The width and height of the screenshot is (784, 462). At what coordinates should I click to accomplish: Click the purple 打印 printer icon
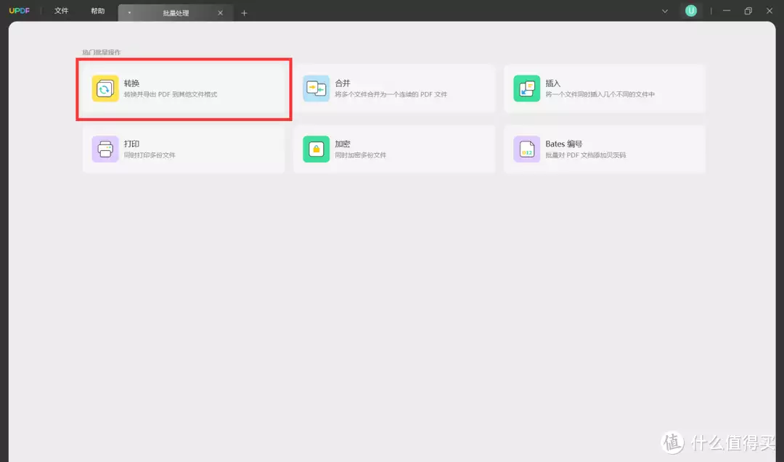105,149
